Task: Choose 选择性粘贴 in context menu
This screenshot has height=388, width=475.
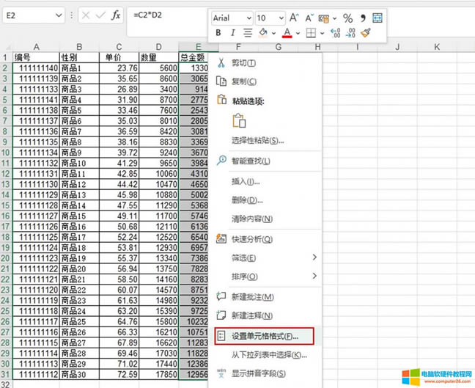Action: click(x=257, y=140)
